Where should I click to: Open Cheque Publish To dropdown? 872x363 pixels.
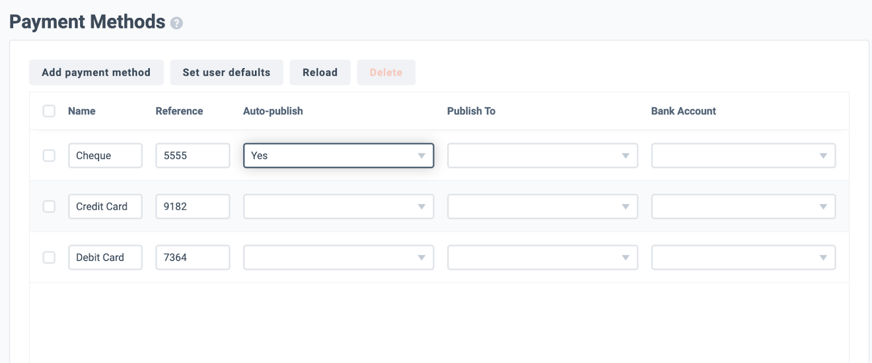click(x=542, y=156)
